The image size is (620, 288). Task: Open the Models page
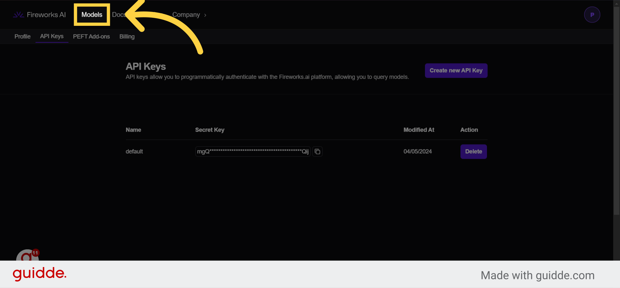[x=92, y=15]
